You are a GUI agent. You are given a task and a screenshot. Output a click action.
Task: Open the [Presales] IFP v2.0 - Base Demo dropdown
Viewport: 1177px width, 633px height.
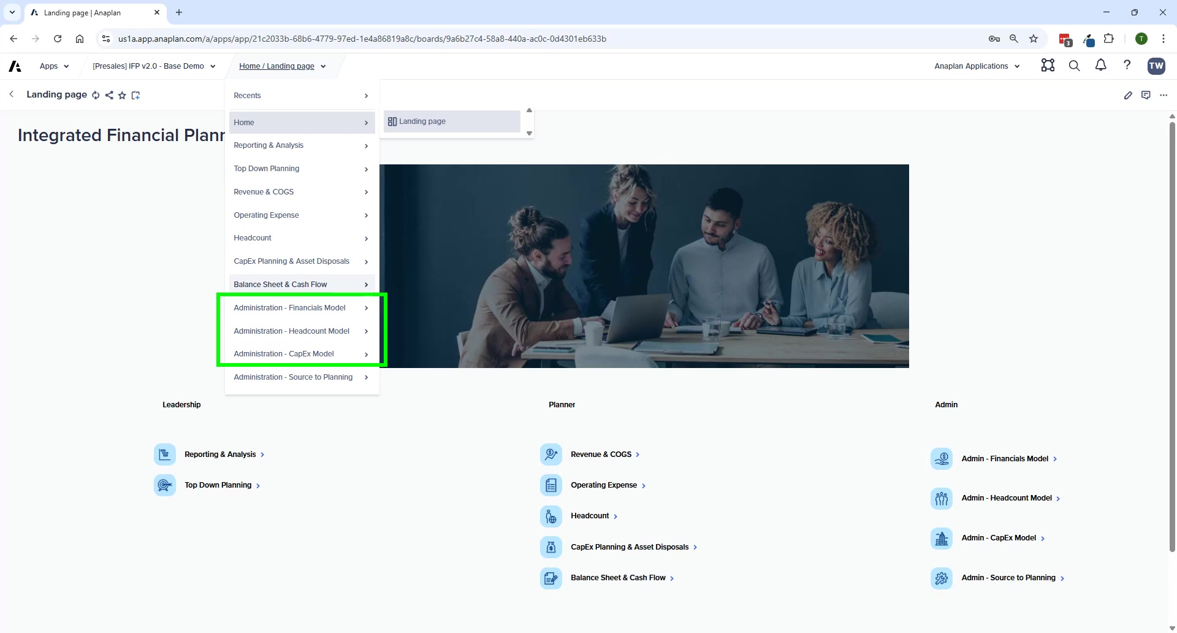pyautogui.click(x=154, y=66)
